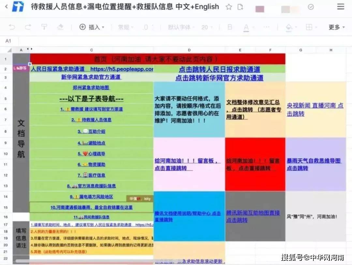The width and height of the screenshot is (352, 265).
Task: Star this document as favorite
Action: [229, 7]
